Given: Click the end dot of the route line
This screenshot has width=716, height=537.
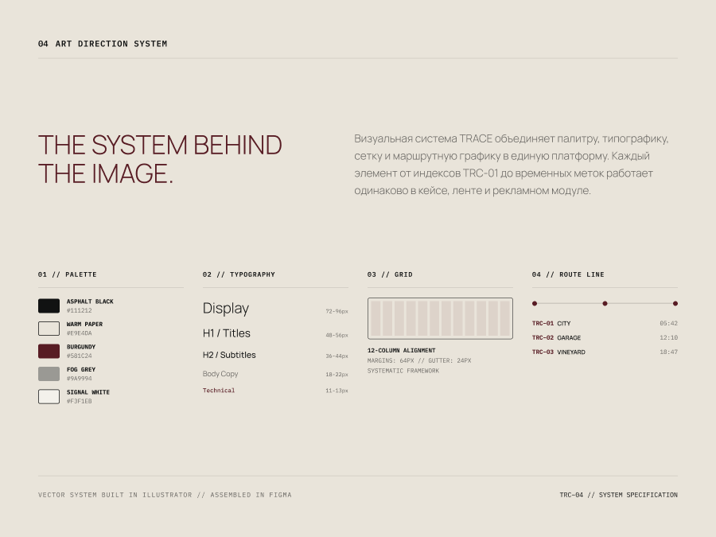Looking at the screenshot, I should [x=675, y=303].
